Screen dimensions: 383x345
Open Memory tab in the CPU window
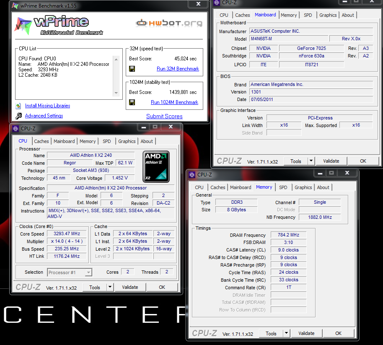pos(88,141)
